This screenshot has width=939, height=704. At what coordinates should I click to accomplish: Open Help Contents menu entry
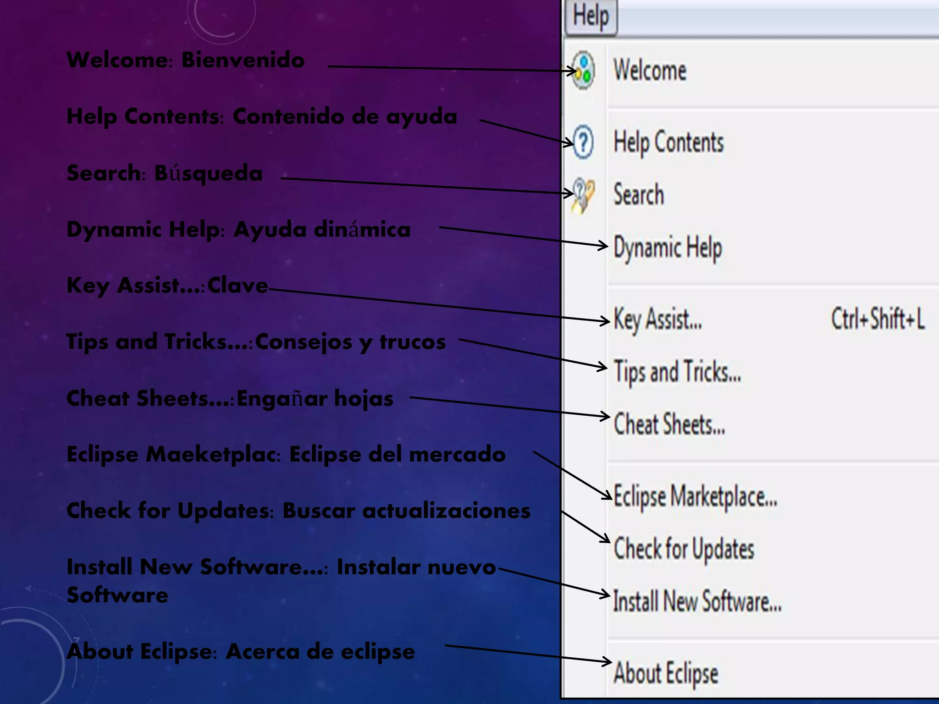click(669, 143)
